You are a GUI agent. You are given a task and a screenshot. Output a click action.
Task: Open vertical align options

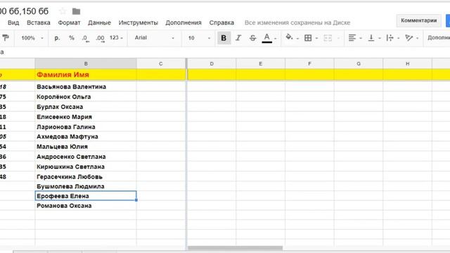pos(371,37)
